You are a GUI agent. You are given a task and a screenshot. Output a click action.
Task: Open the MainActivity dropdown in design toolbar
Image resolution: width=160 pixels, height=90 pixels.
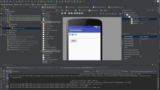93,10
